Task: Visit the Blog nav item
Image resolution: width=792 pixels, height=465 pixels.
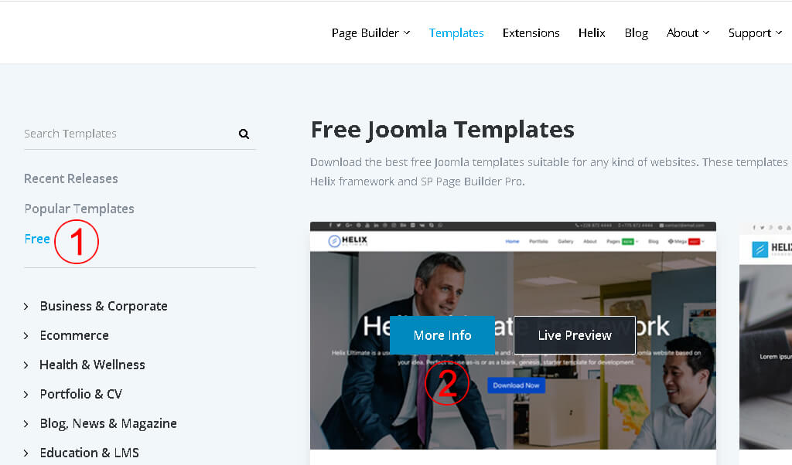Action: (x=636, y=33)
